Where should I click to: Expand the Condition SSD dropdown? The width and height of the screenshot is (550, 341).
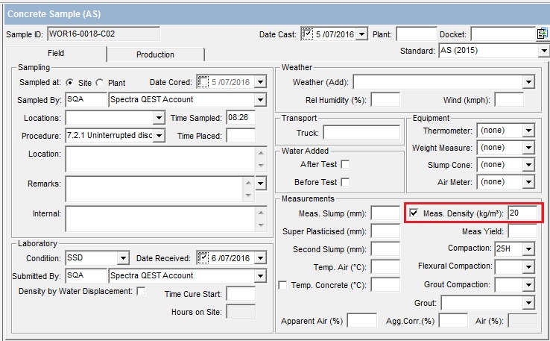pyautogui.click(x=123, y=258)
